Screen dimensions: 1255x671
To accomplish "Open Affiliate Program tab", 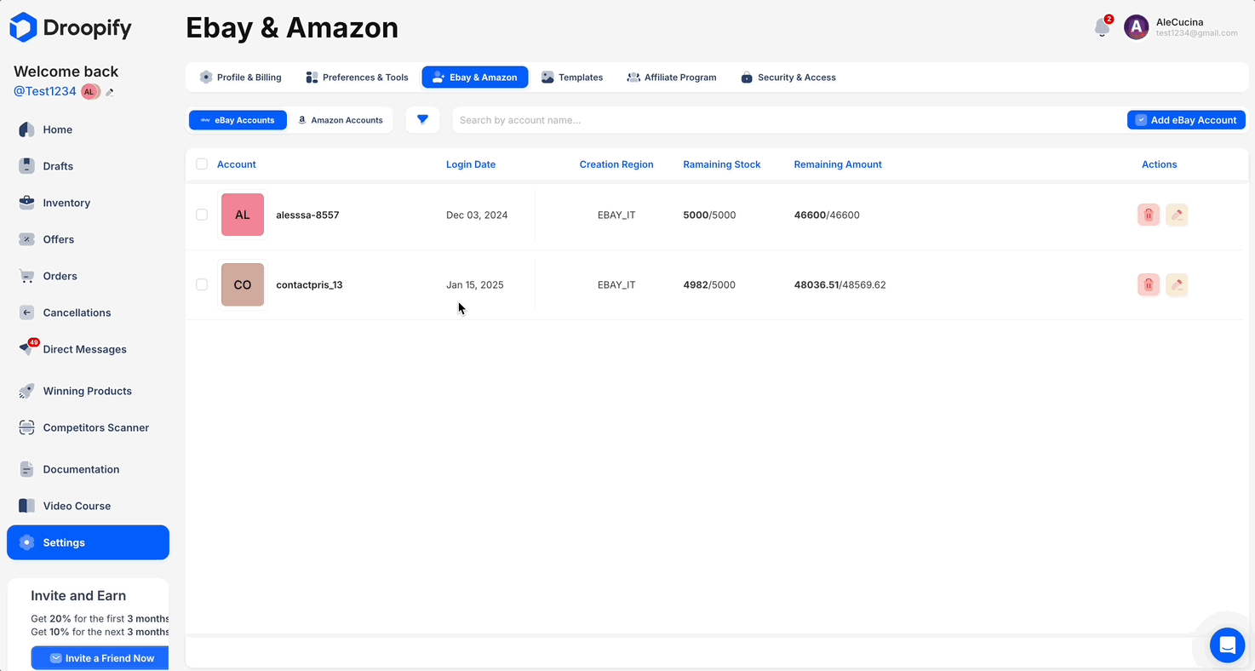I will pyautogui.click(x=672, y=77).
